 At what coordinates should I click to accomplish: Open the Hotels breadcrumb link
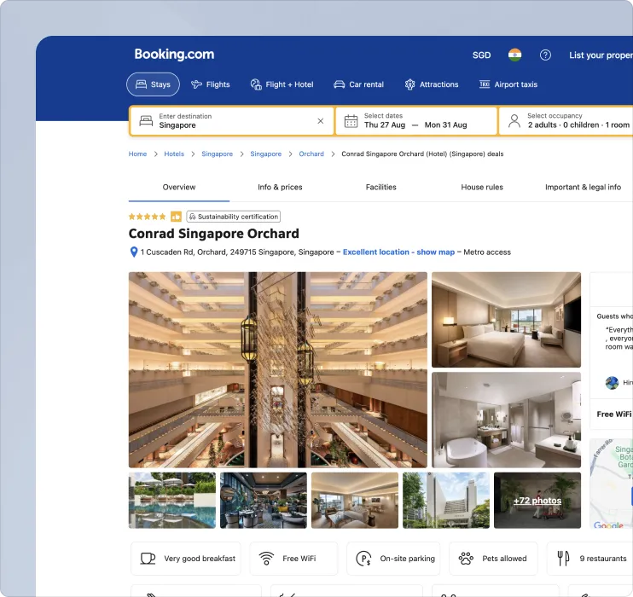click(174, 154)
